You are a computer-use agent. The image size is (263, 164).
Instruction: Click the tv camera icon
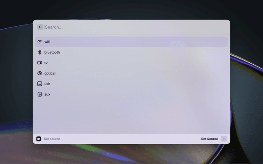(40, 63)
